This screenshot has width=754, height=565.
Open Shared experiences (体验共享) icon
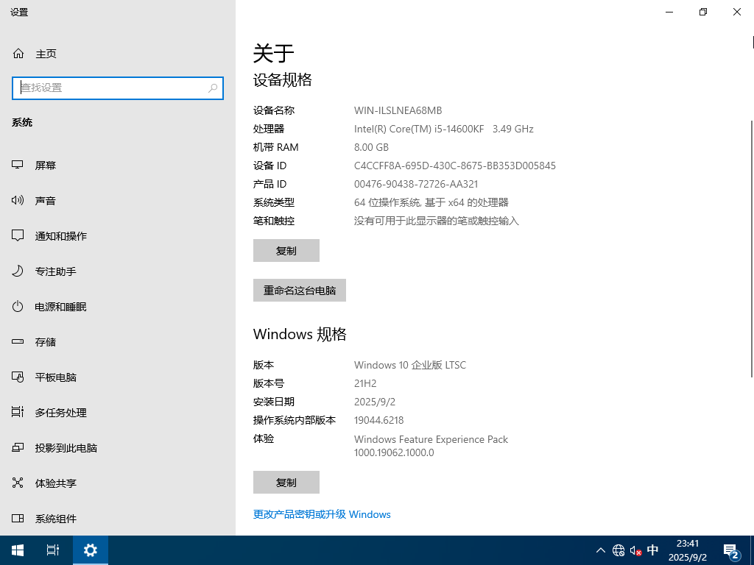pyautogui.click(x=18, y=483)
